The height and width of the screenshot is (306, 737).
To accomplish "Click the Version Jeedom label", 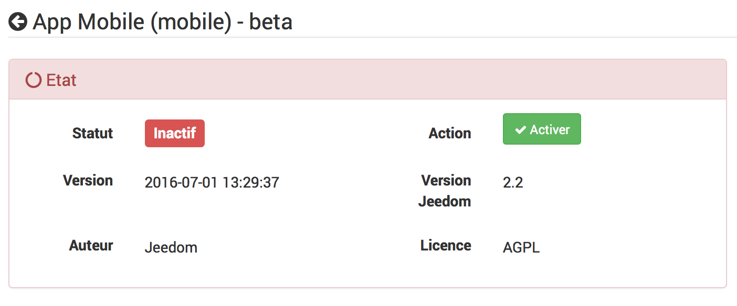I will tap(445, 191).
